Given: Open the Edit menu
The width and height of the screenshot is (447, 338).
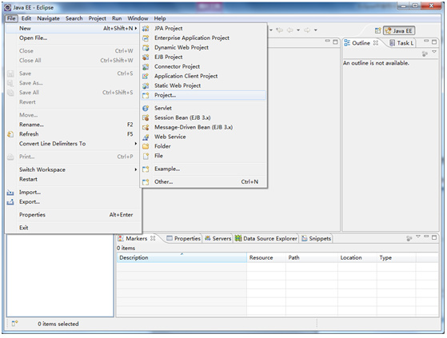Looking at the screenshot, I should click(26, 18).
